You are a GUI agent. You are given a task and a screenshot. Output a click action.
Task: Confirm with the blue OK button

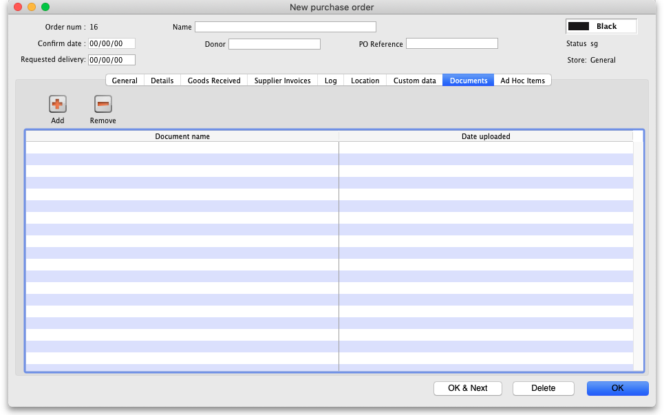(x=617, y=388)
